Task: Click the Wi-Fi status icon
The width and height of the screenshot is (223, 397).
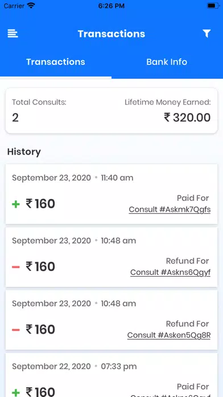Action: point(31,6)
